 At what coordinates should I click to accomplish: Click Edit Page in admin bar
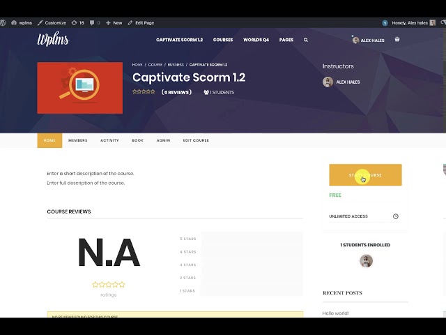click(x=141, y=23)
